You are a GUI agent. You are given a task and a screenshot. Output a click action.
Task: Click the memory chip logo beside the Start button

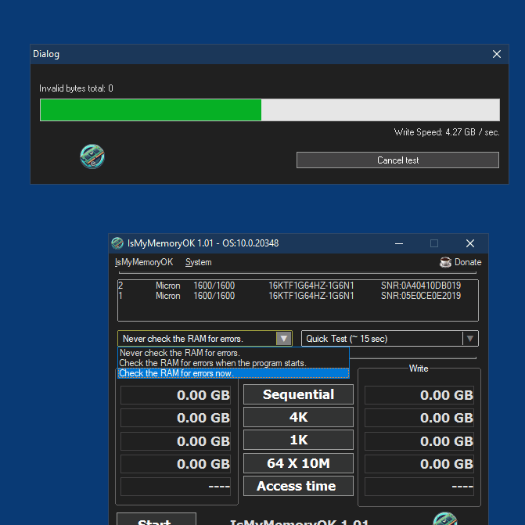click(445, 519)
